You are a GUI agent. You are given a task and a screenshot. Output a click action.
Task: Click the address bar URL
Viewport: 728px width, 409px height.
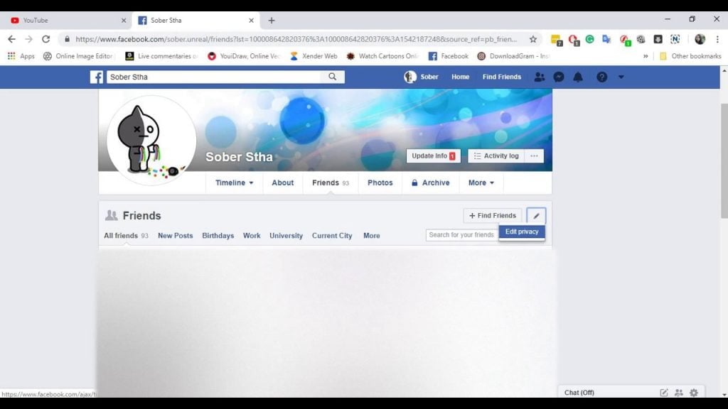point(296,40)
